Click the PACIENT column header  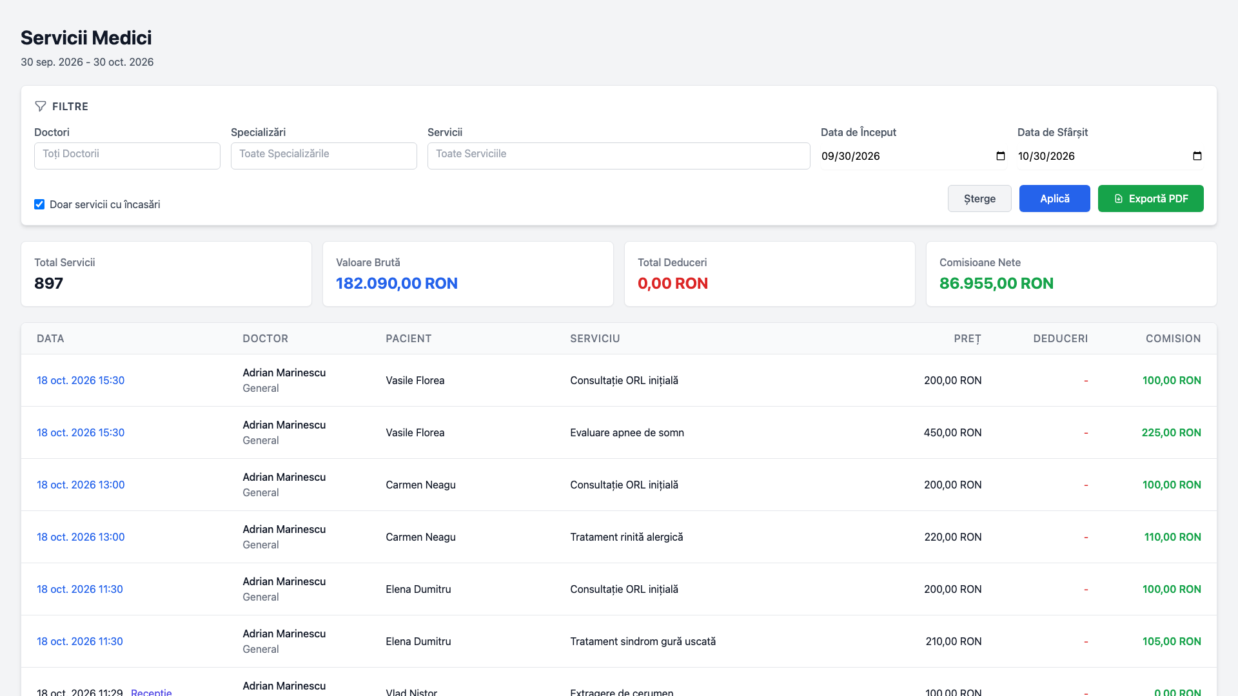[409, 338]
